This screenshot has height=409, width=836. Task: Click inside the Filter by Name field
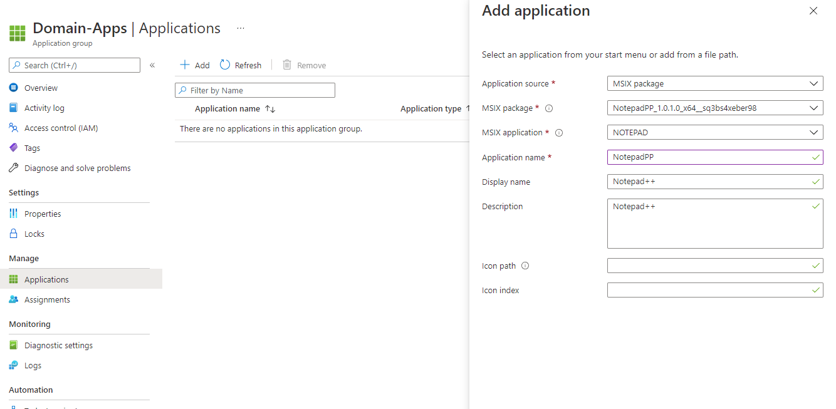(x=254, y=90)
